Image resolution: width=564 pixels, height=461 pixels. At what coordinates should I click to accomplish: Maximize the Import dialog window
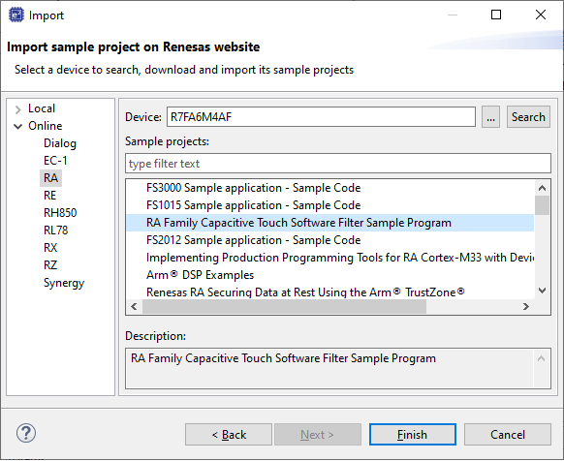point(496,15)
